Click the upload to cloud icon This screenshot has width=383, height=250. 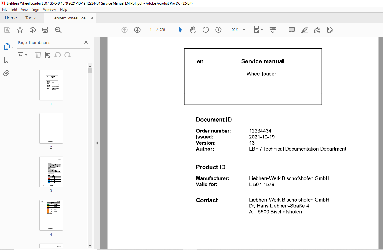(x=33, y=30)
